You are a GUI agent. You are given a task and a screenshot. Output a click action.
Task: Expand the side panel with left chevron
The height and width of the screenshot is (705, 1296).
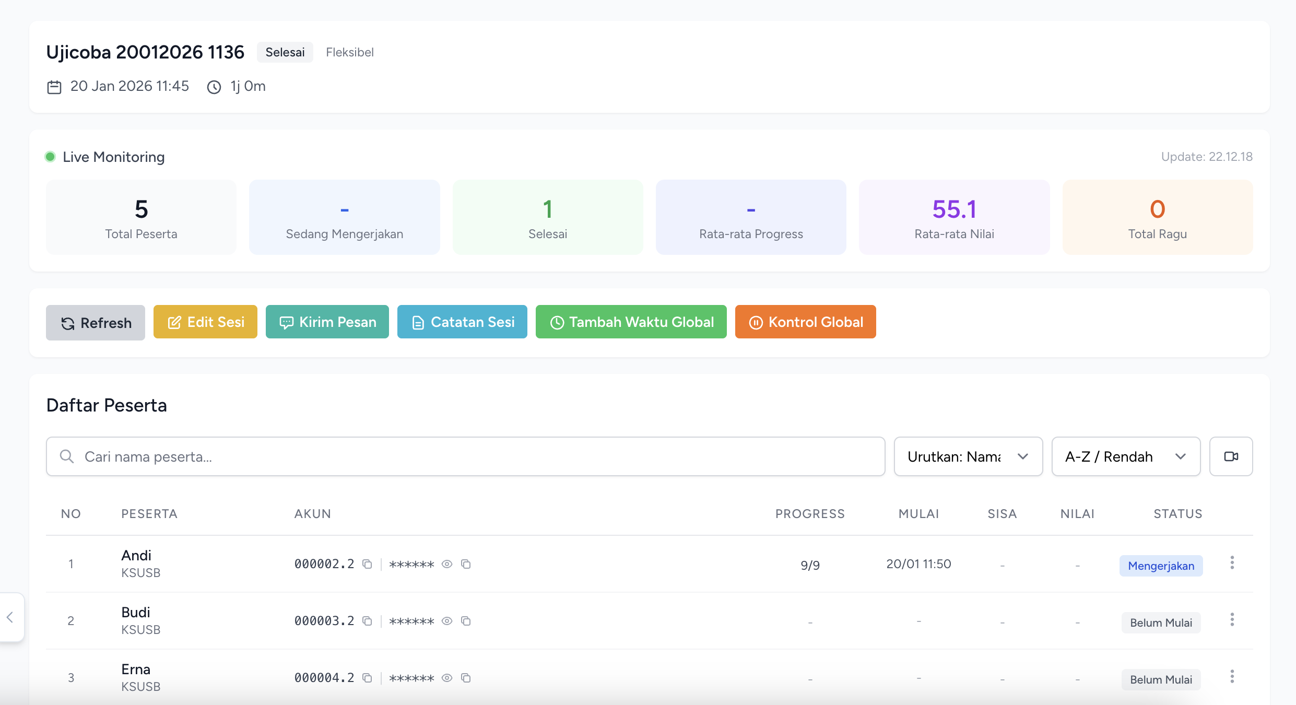tap(10, 617)
